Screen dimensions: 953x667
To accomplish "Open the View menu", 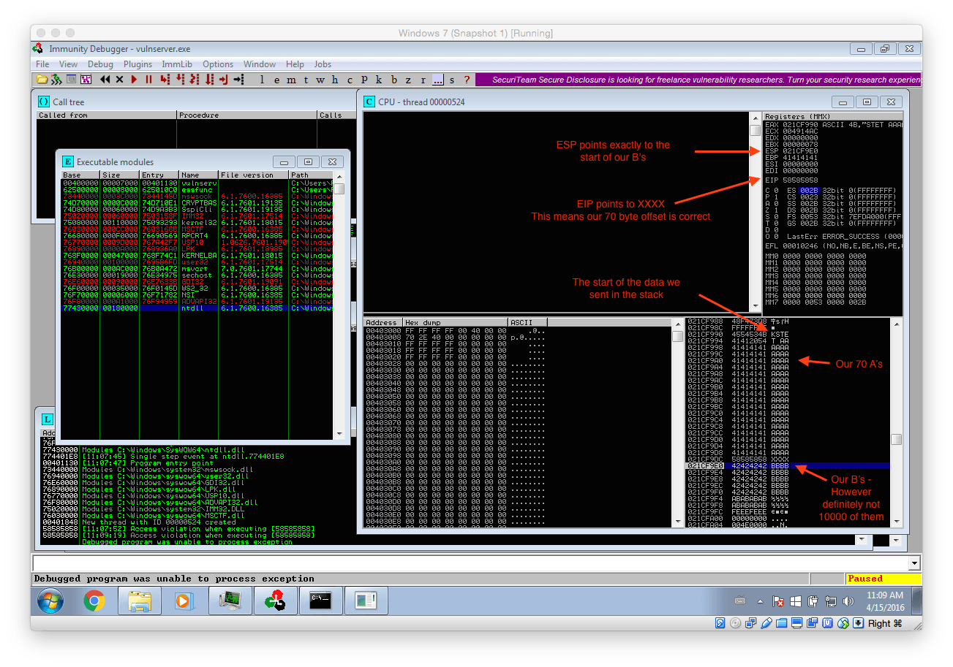I will coord(68,64).
